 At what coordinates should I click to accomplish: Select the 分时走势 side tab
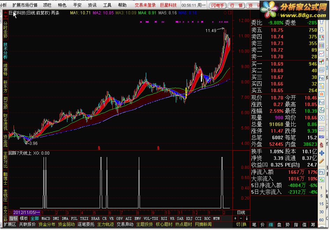pos(5,30)
